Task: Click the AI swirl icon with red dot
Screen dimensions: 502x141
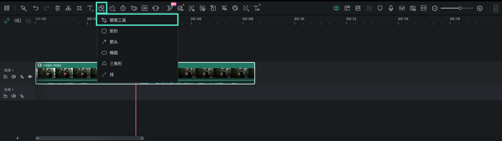Action: pyautogui.click(x=181, y=8)
